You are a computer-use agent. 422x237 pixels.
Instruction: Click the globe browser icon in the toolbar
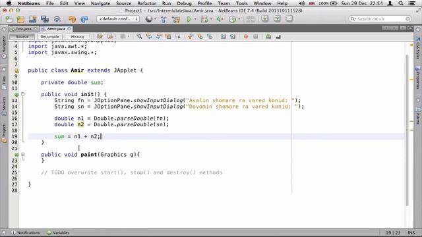pyautogui.click(x=149, y=19)
